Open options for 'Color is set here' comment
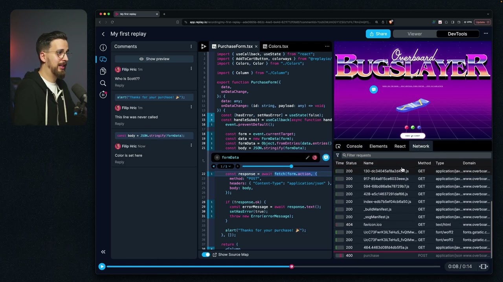Image resolution: width=503 pixels, height=282 pixels. tap(191, 145)
